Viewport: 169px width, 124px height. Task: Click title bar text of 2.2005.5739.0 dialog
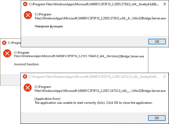[94, 4]
